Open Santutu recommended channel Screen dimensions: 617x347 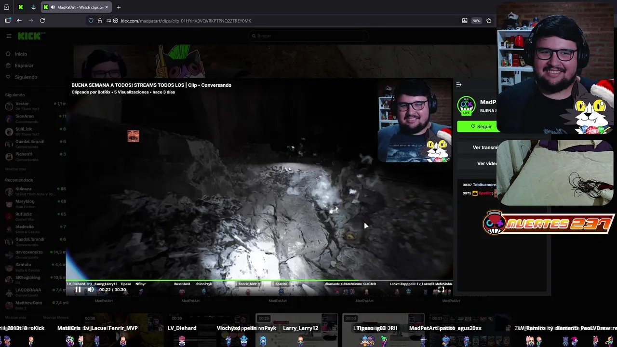click(x=35, y=267)
